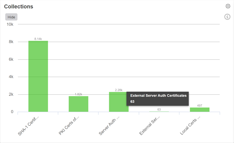234x143 pixels.
Task: Click the External Server Auth bar
Action: pyautogui.click(x=159, y=112)
